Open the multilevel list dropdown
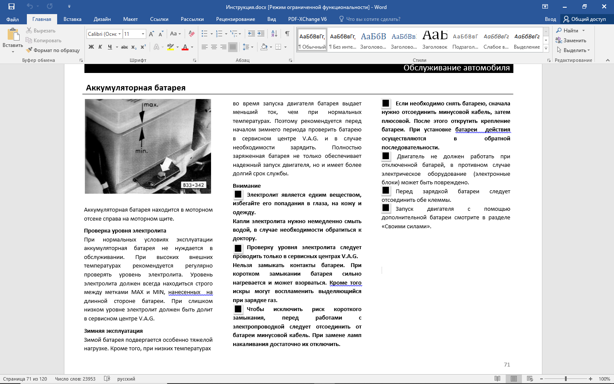 (x=235, y=34)
